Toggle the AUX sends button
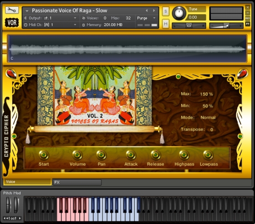The image size is (255, 224). click(248, 18)
